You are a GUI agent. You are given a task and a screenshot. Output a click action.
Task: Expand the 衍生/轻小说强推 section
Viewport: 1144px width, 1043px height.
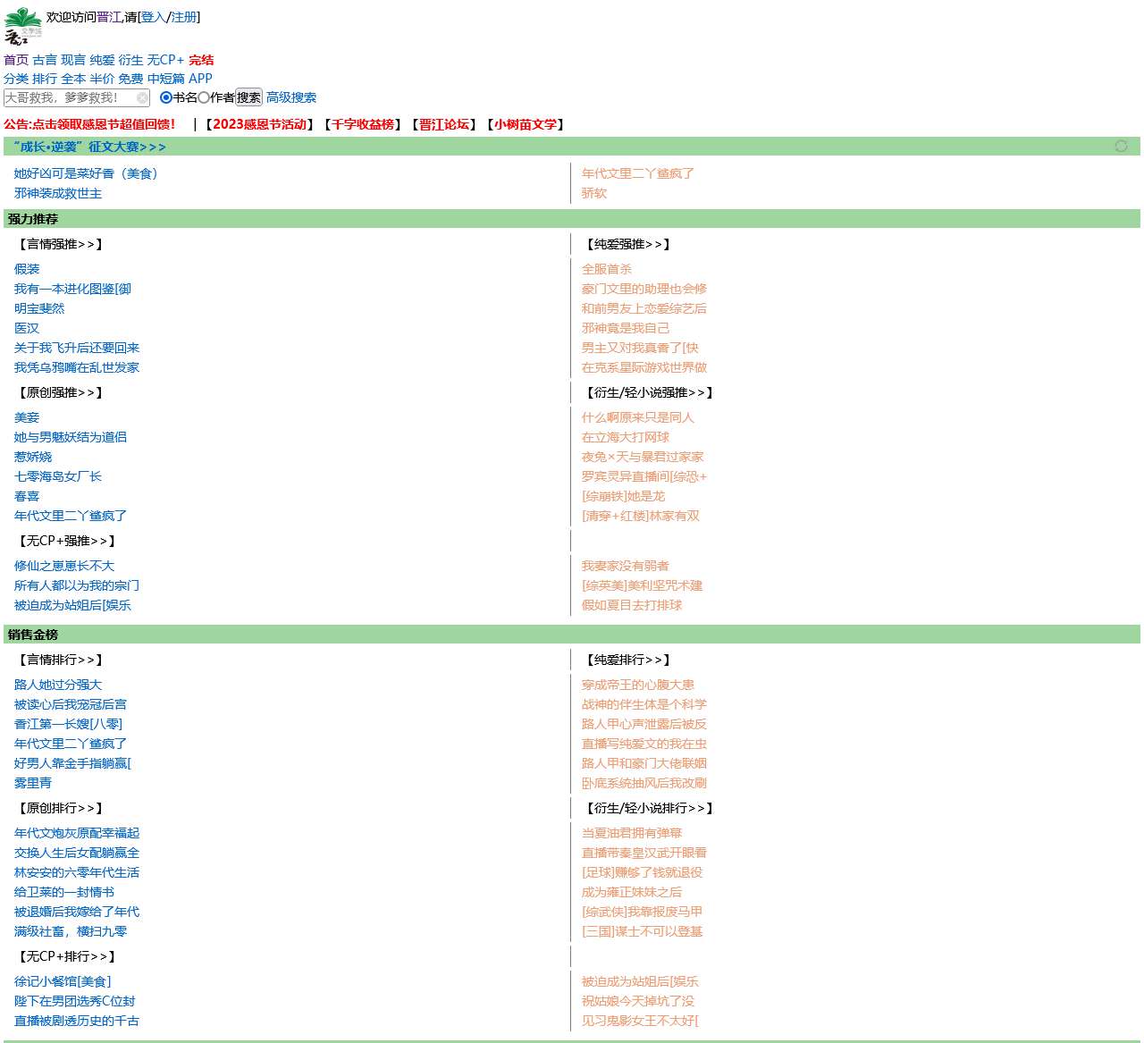tap(650, 392)
